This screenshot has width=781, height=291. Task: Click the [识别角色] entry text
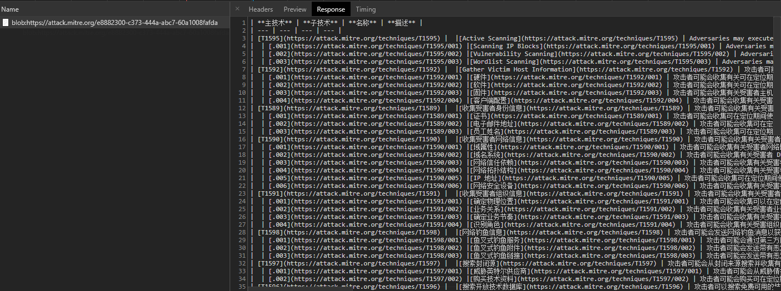click(487, 224)
